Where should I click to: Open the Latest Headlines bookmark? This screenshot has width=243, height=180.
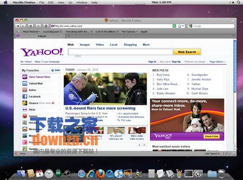tap(107, 32)
